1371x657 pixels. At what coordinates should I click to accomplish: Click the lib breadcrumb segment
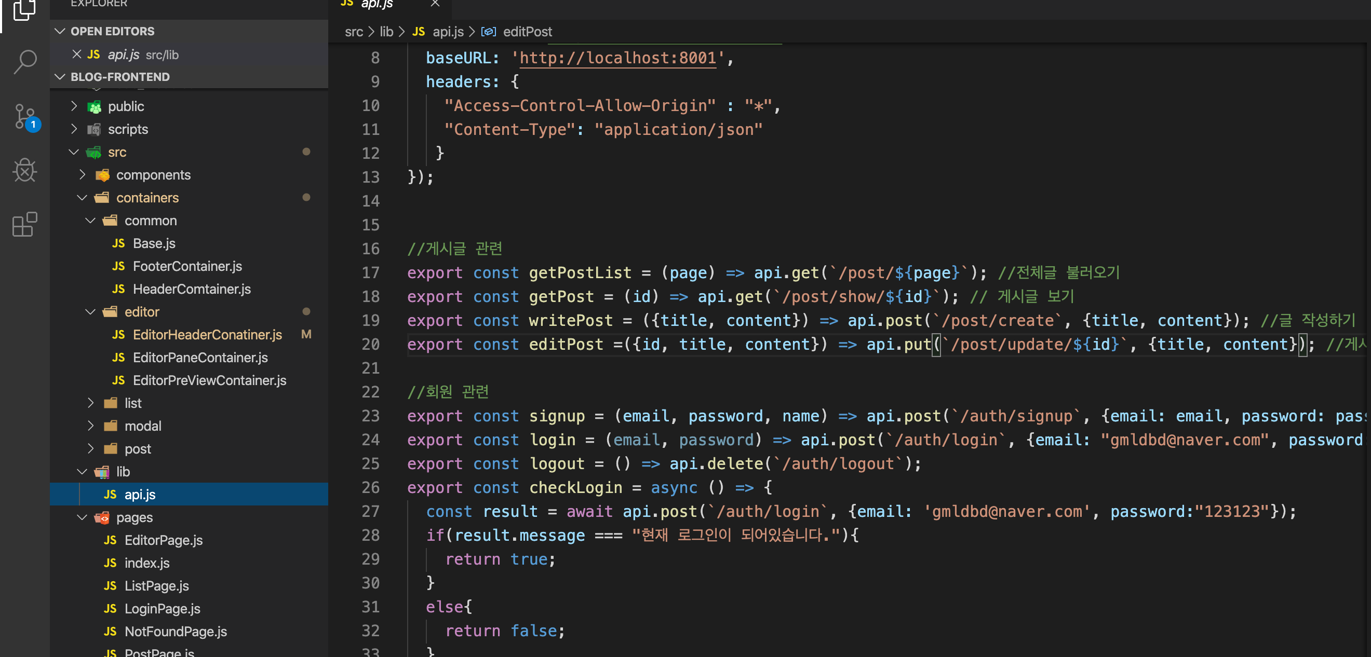pyautogui.click(x=386, y=32)
